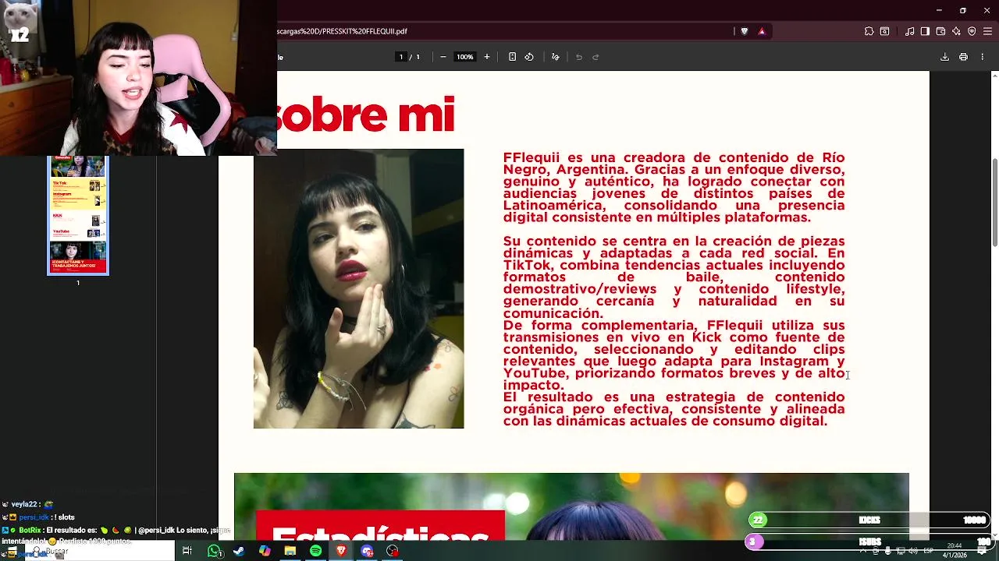
Task: Open Discord from the taskbar
Action: click(x=367, y=551)
